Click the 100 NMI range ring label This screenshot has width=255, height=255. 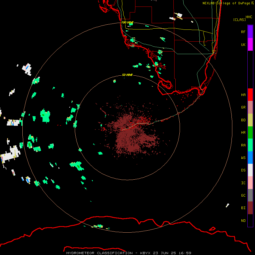pyautogui.click(x=127, y=22)
